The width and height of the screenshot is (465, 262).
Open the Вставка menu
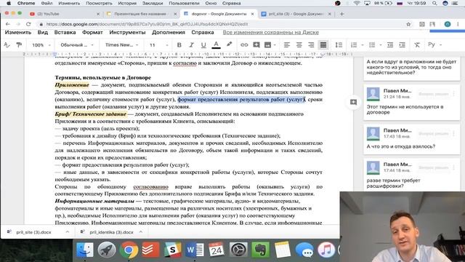coord(65,32)
